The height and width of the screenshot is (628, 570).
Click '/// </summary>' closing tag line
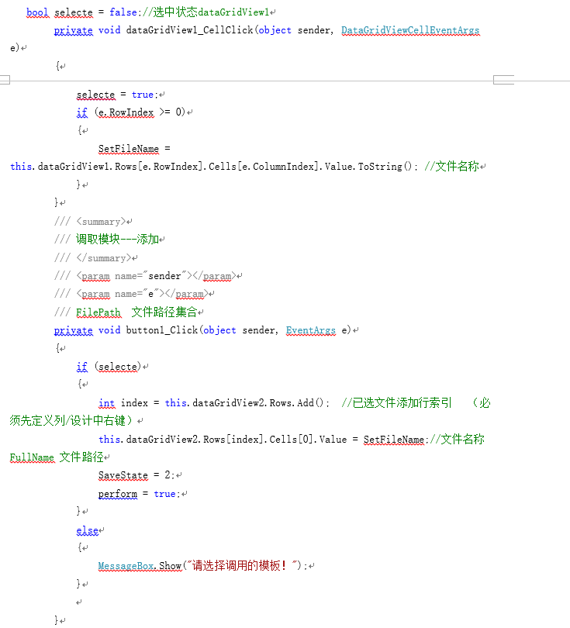93,258
